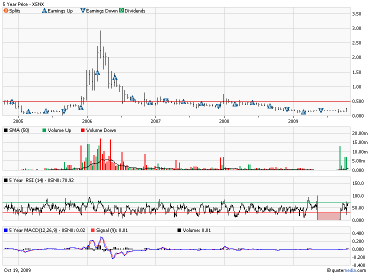
Task: Click the tallest green volume bar in late 2009
Action: pyautogui.click(x=340, y=157)
